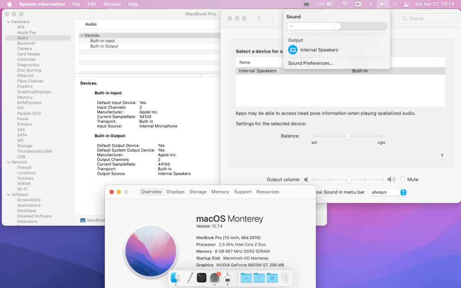Screen dimensions: 461x288
Task: Launch Terminal from the dock
Action: tap(202, 278)
